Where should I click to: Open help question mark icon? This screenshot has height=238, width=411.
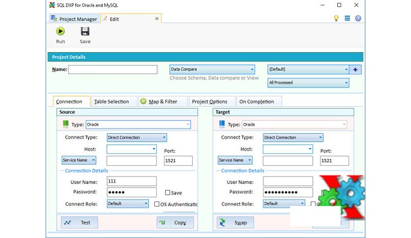click(x=358, y=18)
